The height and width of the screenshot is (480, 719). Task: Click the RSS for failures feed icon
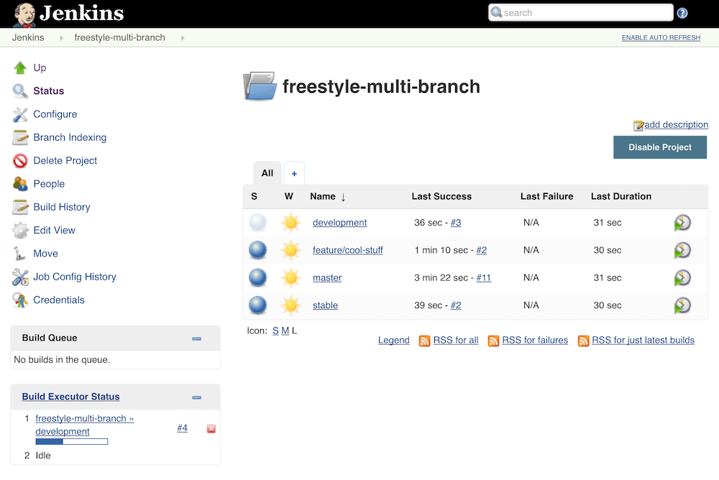pos(493,341)
